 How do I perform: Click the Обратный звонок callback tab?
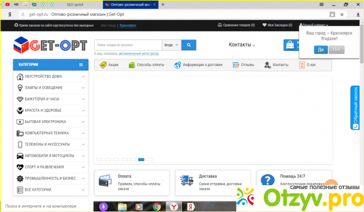point(355,108)
